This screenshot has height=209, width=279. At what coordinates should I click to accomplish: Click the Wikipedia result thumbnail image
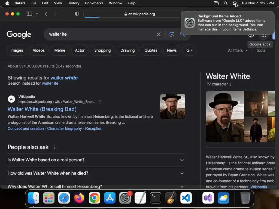[172, 106]
